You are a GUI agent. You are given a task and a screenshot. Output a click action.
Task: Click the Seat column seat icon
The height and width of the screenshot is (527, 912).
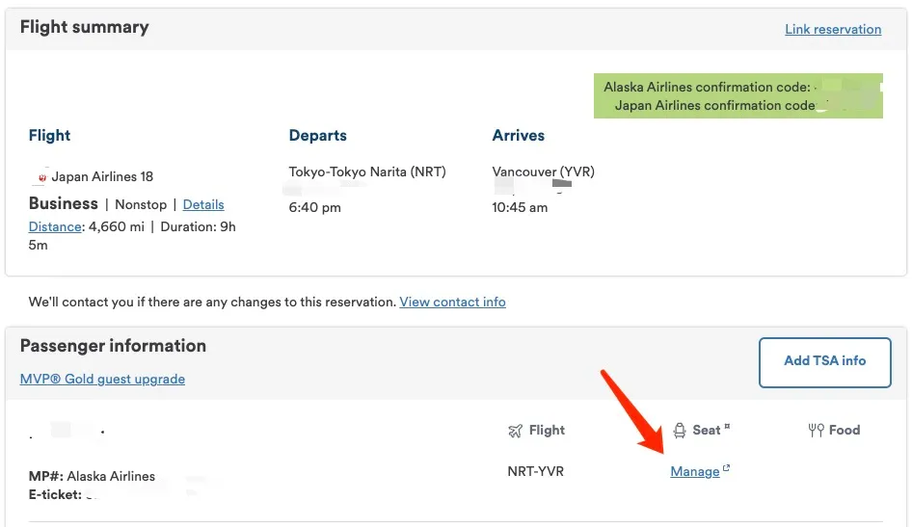[x=680, y=431]
